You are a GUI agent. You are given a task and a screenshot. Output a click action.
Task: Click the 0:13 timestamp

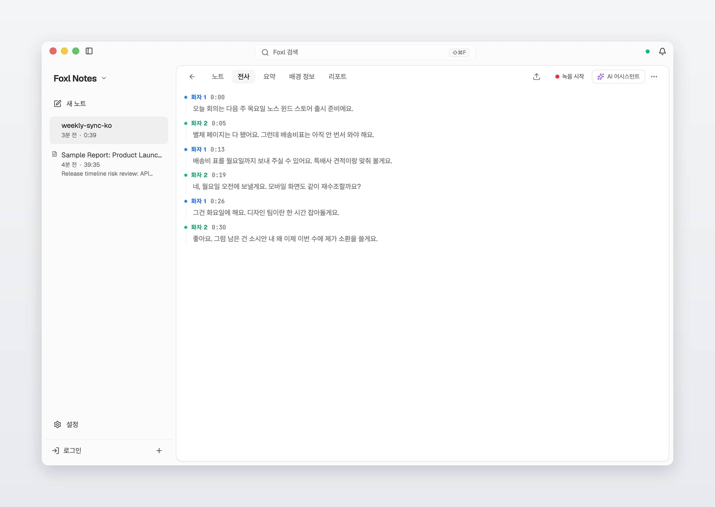pyautogui.click(x=217, y=149)
